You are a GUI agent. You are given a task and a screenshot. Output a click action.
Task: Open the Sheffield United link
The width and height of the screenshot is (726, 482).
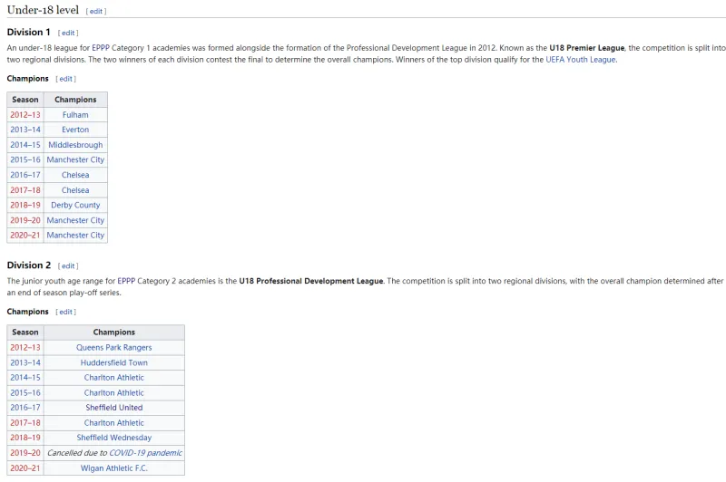(x=114, y=408)
